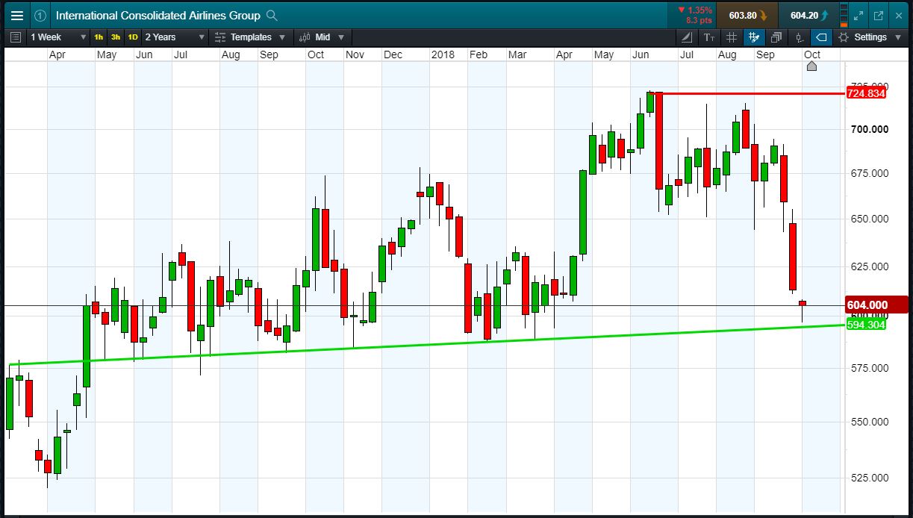This screenshot has width=913, height=518.
Task: Click the overlapping windows compare icon
Action: pyautogui.click(x=776, y=37)
